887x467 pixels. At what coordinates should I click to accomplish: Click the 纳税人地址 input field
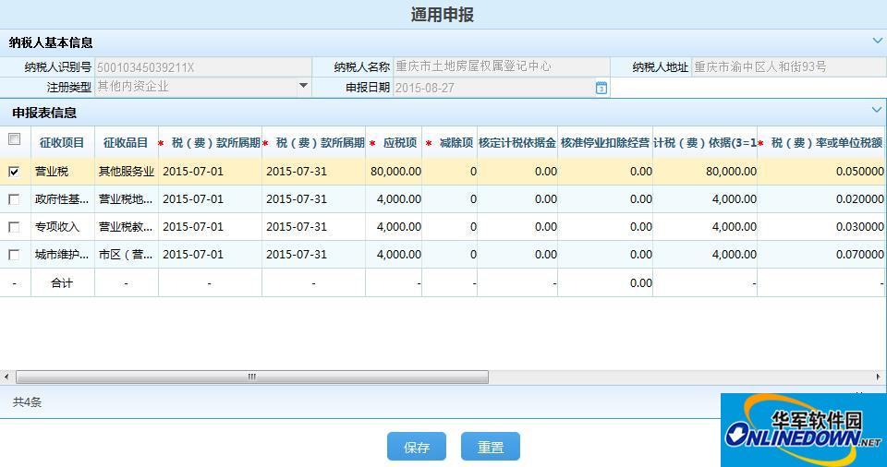coord(789,66)
